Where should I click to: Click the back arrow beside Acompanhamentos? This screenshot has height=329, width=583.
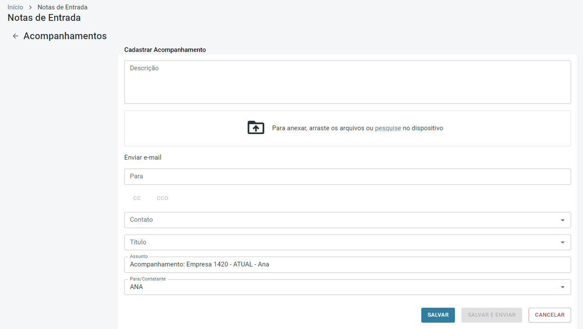click(x=15, y=36)
